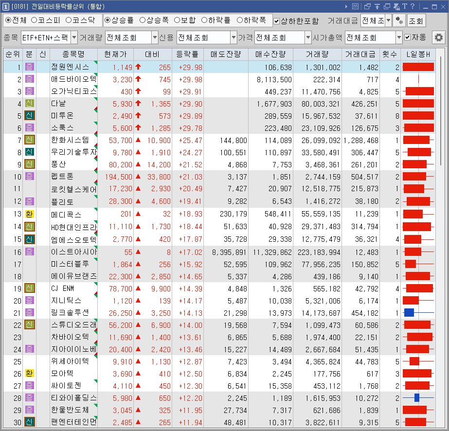Open the 거래량 전체조회 dropdown
The image size is (449, 431).
click(x=155, y=37)
